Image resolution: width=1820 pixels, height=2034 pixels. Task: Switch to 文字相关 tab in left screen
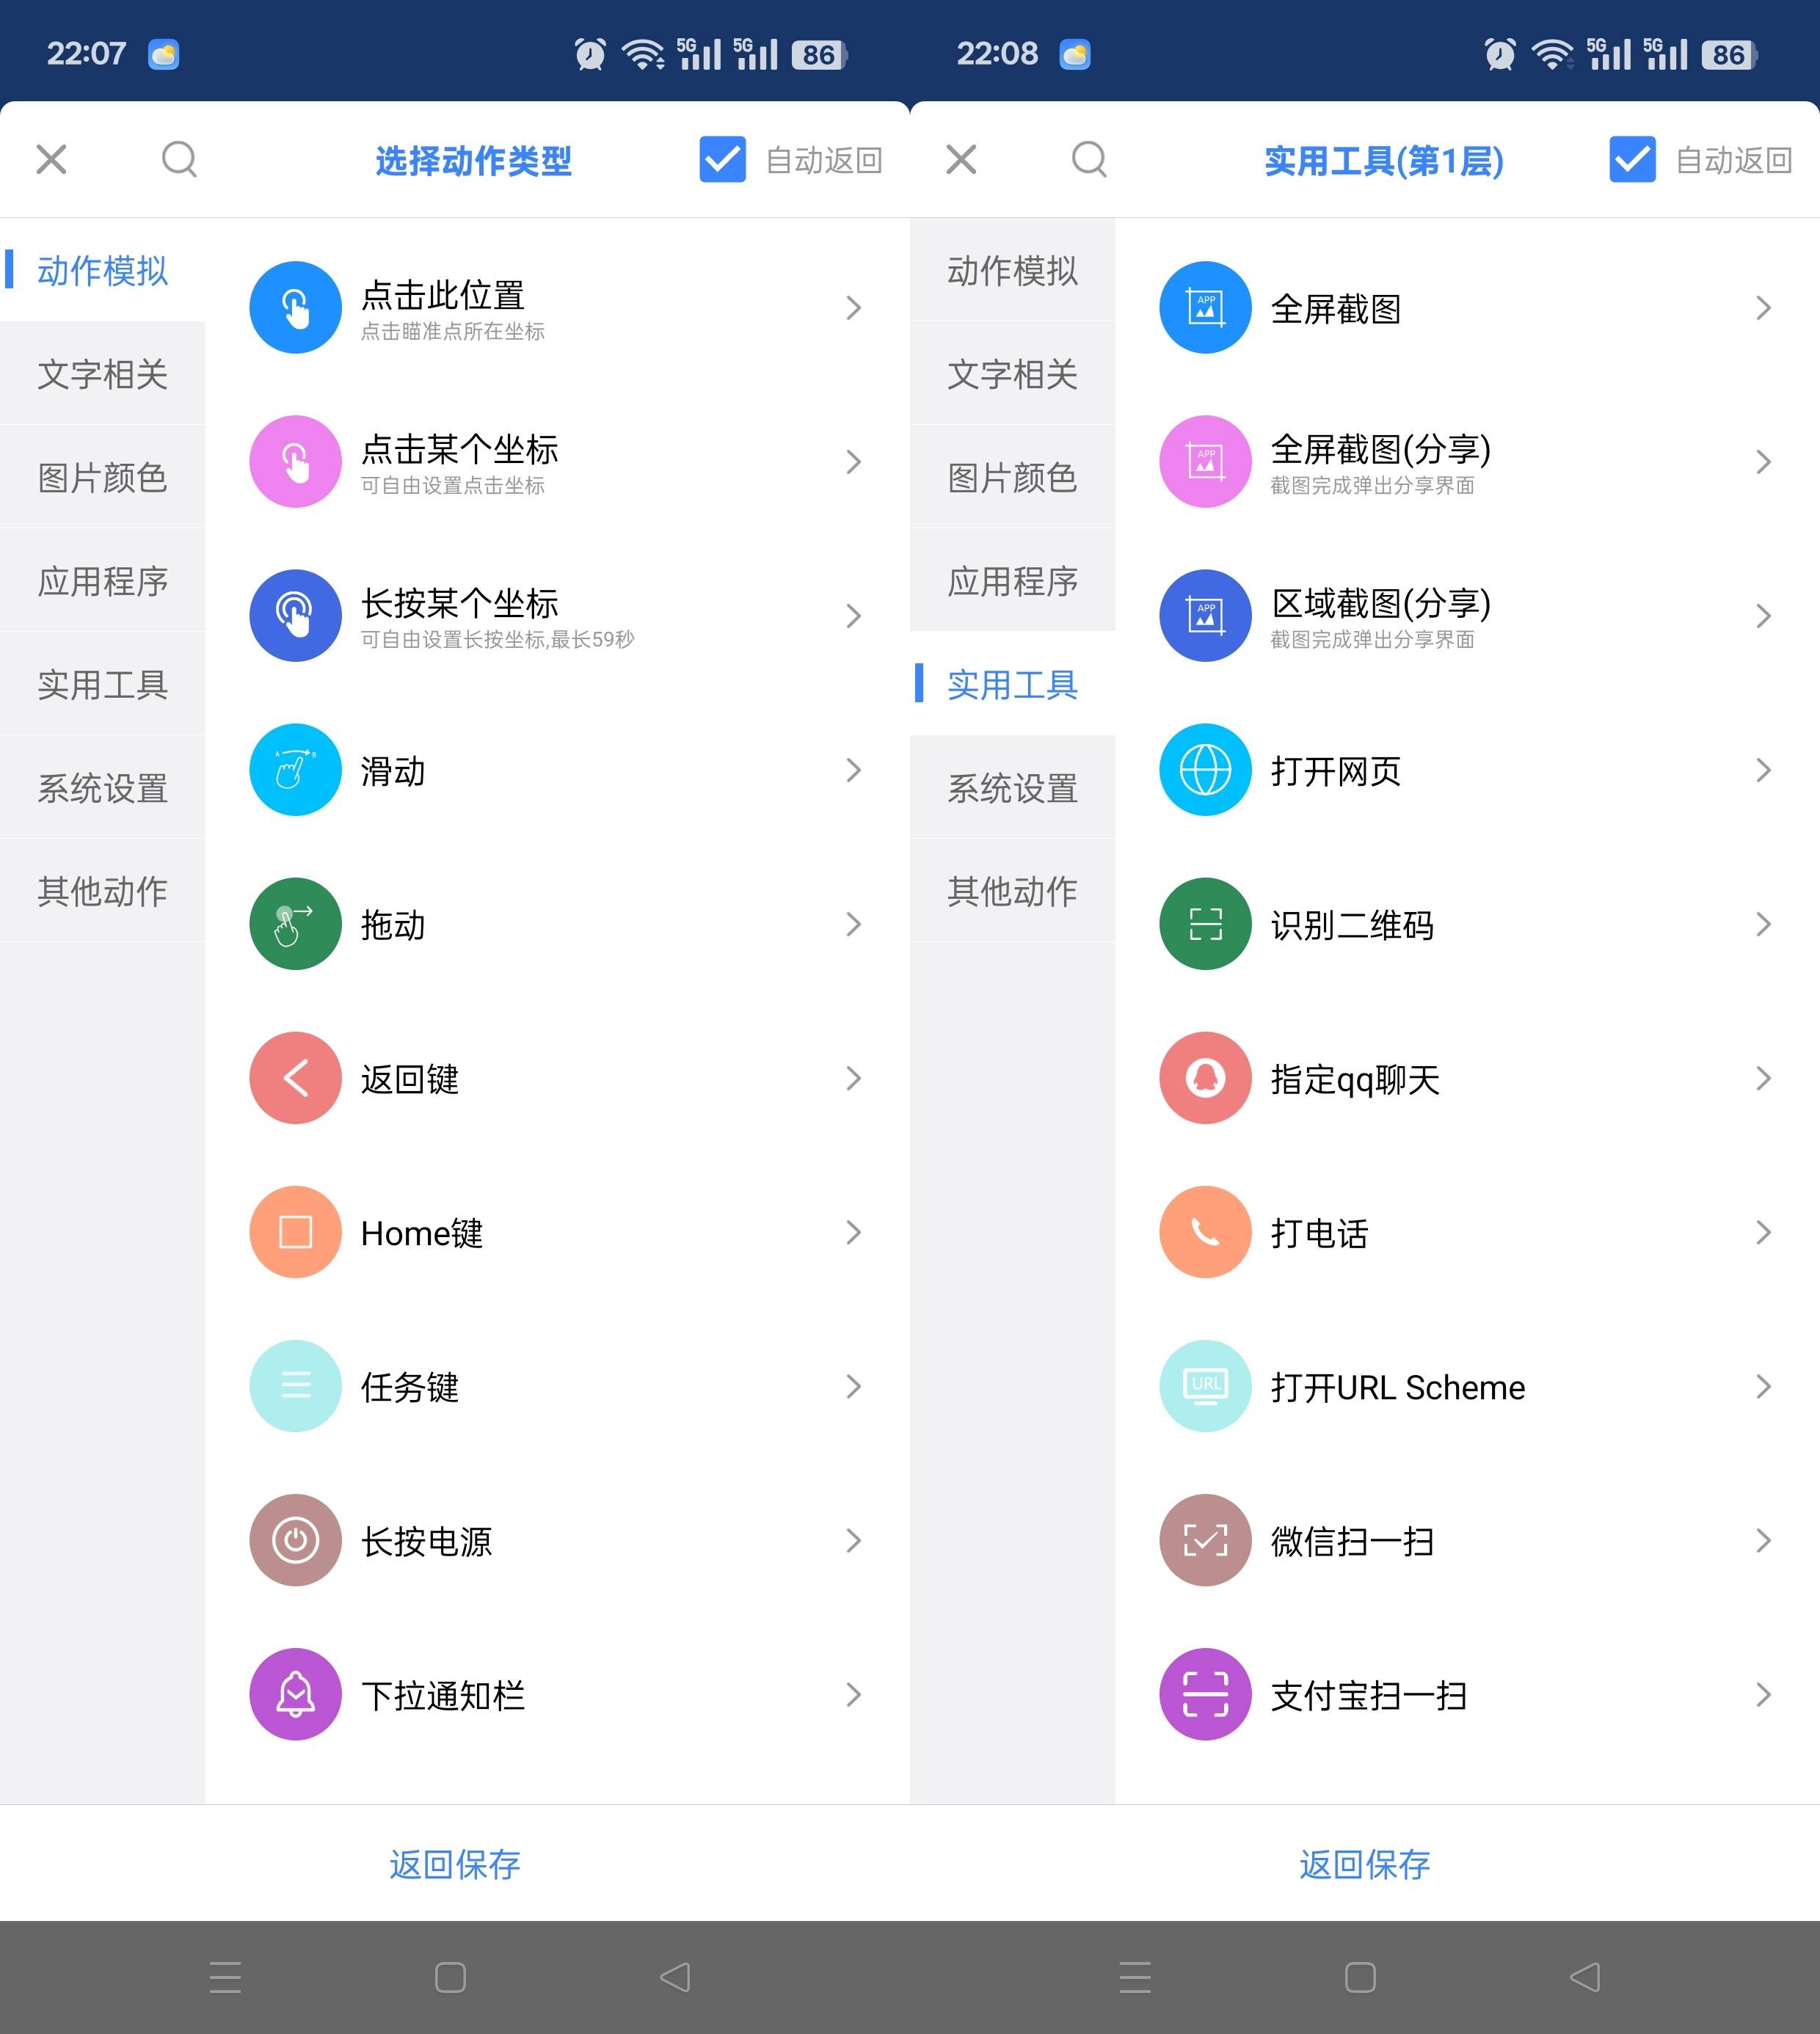point(102,374)
